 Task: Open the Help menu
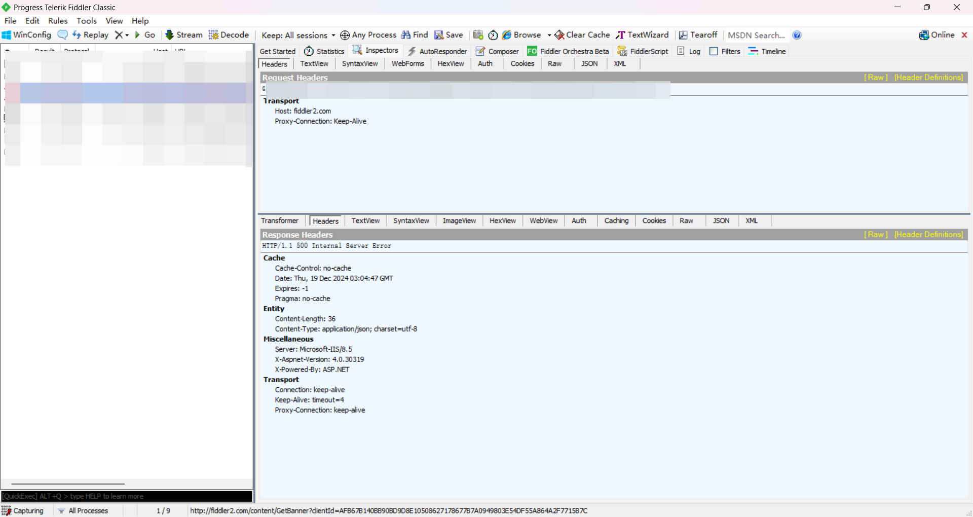point(140,21)
